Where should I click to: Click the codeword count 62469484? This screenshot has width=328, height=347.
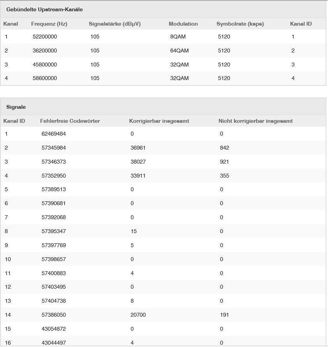coord(54,134)
